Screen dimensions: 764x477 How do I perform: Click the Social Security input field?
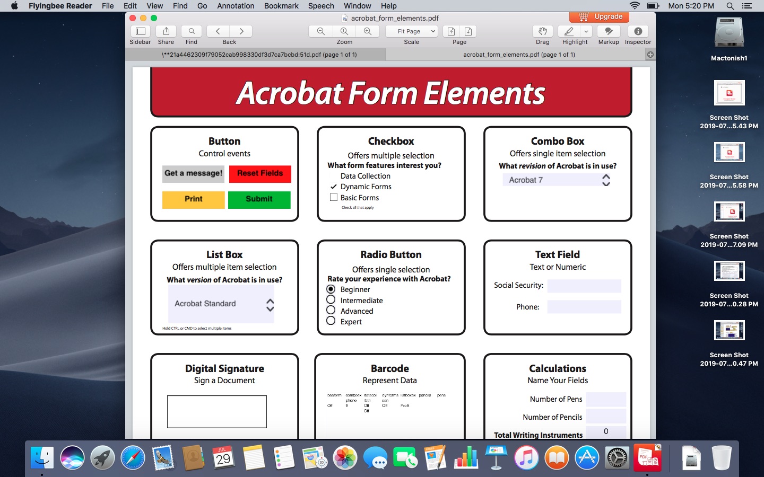(x=584, y=286)
